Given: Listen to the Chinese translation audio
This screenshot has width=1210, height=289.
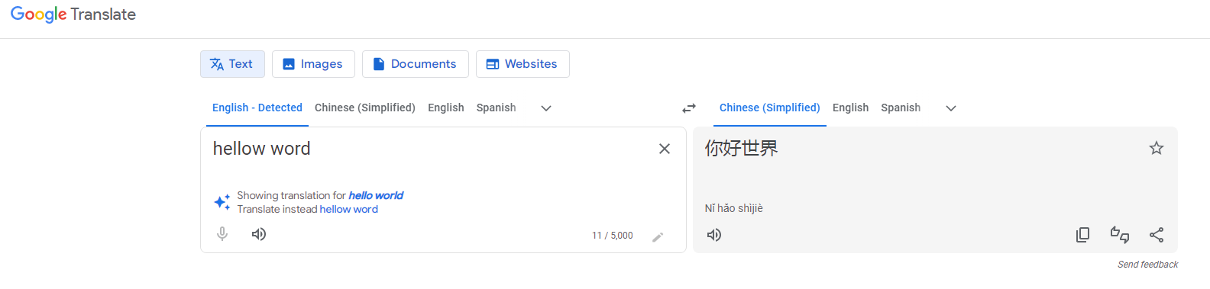Looking at the screenshot, I should [x=714, y=235].
